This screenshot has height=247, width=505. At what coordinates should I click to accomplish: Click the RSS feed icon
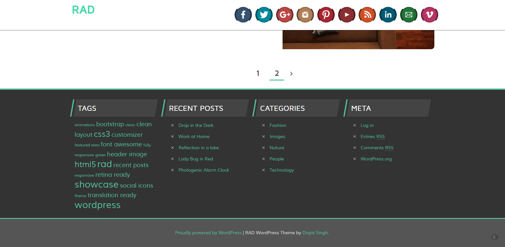[367, 15]
